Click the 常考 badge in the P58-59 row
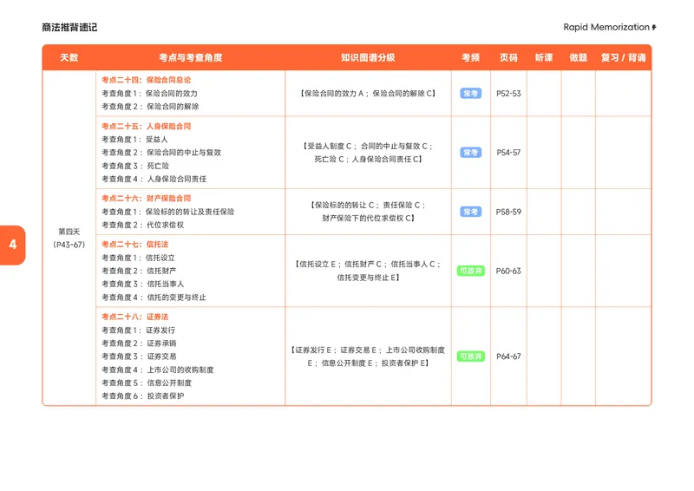The width and height of the screenshot is (694, 491). coord(470,212)
